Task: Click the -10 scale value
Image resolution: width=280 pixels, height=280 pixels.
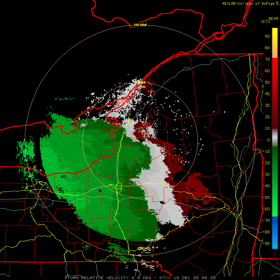Action: [x=266, y=152]
